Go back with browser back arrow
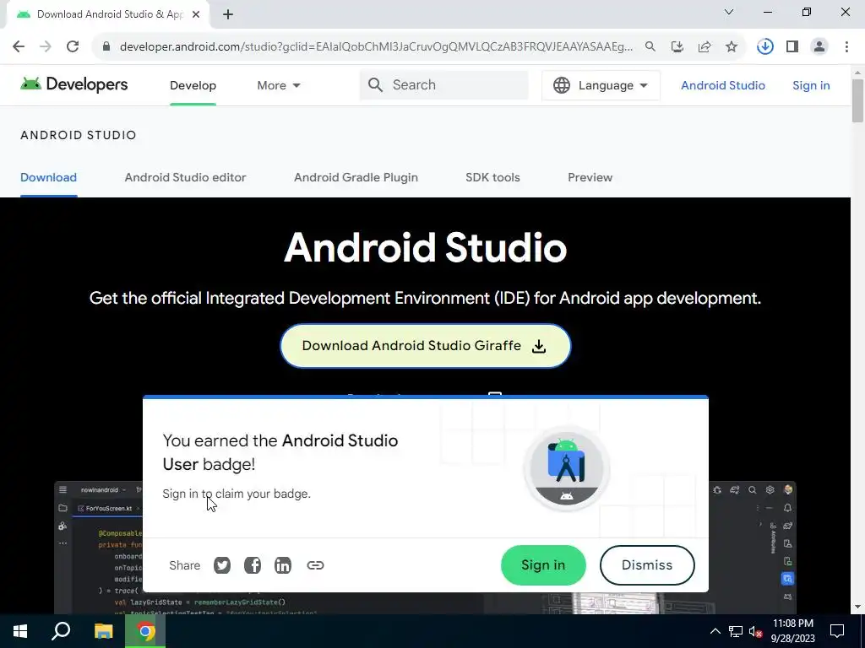 [19, 46]
